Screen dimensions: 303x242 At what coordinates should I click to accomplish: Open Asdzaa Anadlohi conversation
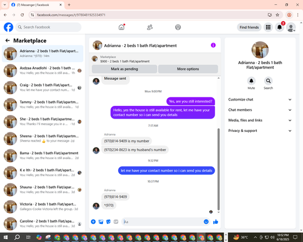[x=42, y=71]
